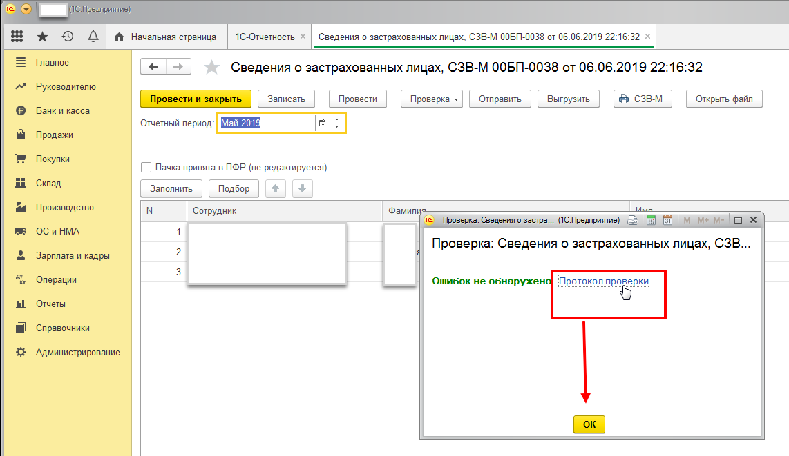Move row up with arrow button
This screenshot has width=789, height=456.
[x=276, y=188]
